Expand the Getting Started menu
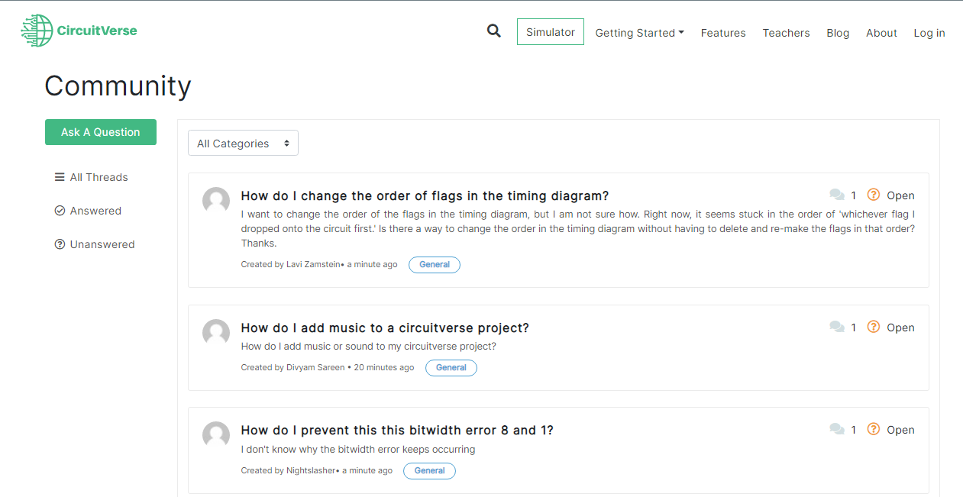The height and width of the screenshot is (497, 963). [x=639, y=33]
